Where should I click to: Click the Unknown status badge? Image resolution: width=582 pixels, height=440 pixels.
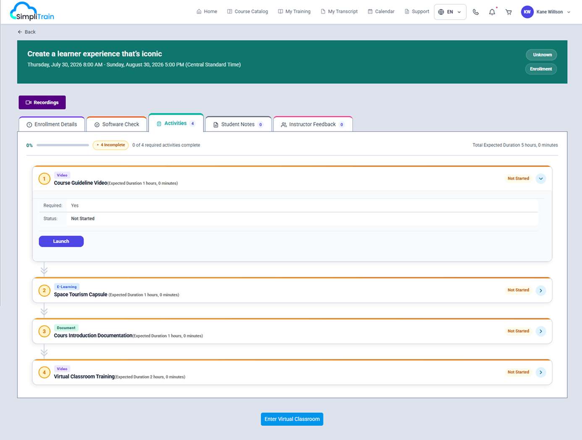(542, 55)
